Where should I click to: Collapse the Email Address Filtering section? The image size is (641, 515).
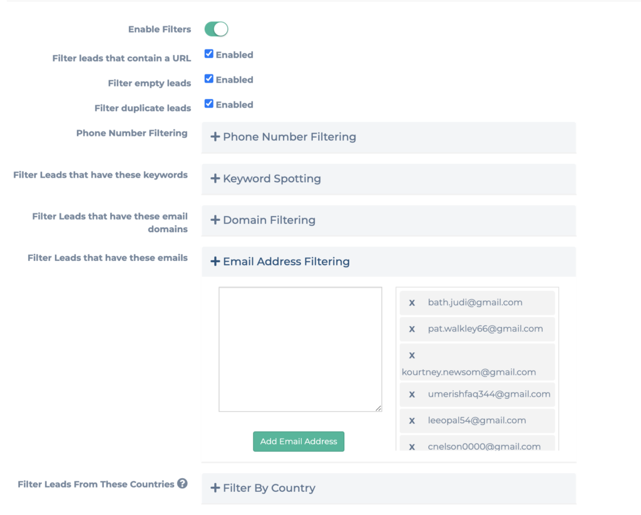(x=286, y=262)
